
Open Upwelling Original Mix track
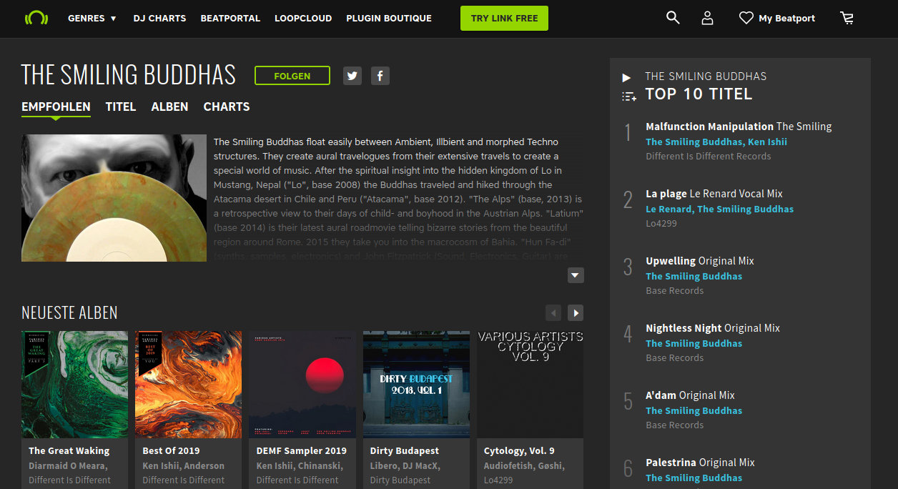click(700, 261)
